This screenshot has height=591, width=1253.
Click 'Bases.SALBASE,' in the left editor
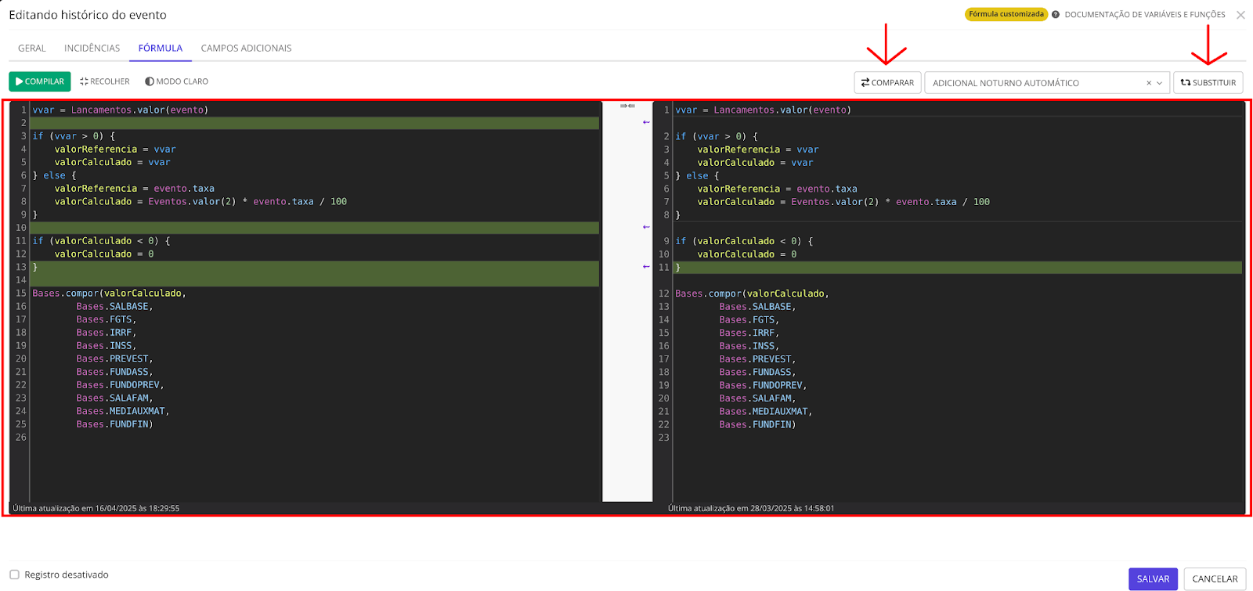(x=114, y=307)
